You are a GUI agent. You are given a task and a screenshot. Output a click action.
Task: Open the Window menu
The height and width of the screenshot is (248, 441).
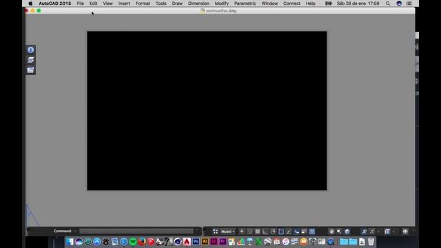tap(269, 3)
